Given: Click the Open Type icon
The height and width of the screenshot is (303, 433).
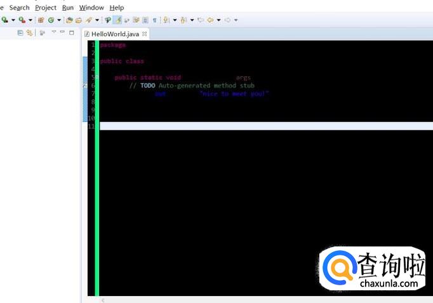Looking at the screenshot, I should (x=69, y=20).
